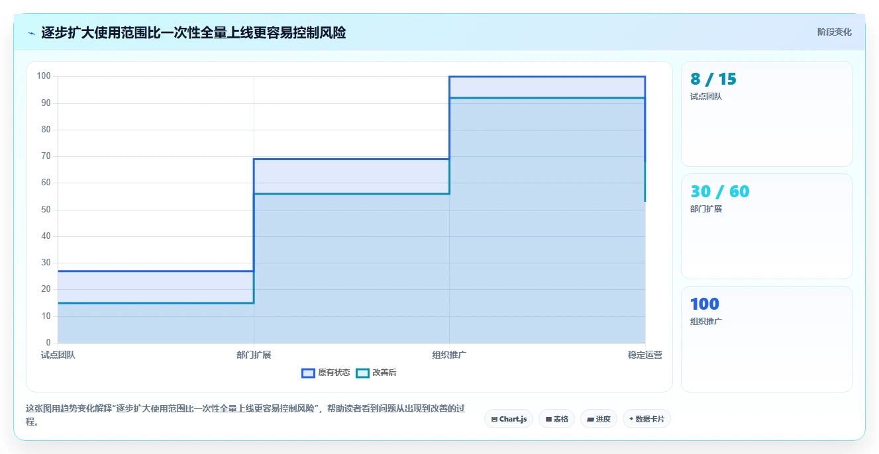
Task: Click the 部门扩展 x-axis label
Action: click(254, 355)
